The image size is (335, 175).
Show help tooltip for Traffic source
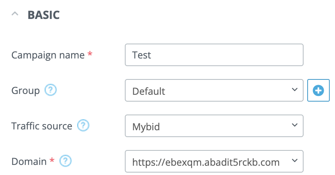pos(83,126)
